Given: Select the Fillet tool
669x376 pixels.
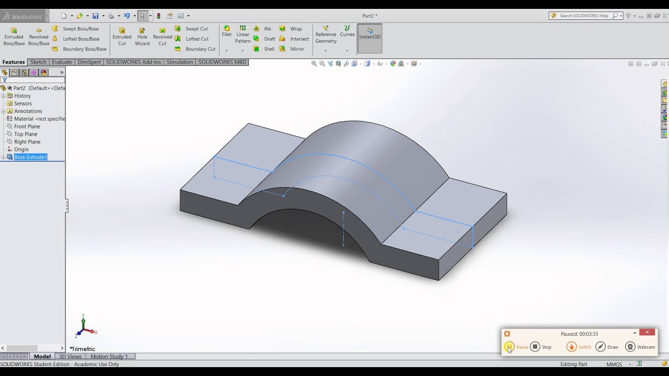Looking at the screenshot, I should (226, 31).
